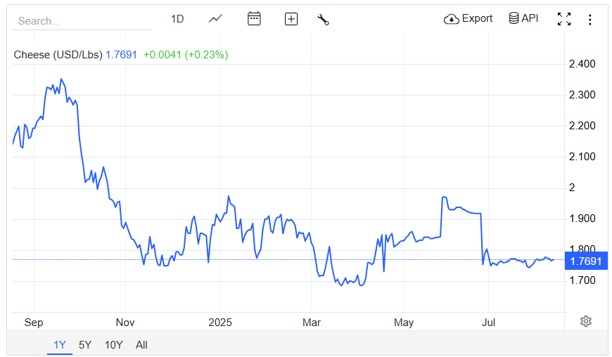Click the Mar x-axis label
The width and height of the screenshot is (612, 357).
[x=312, y=323]
